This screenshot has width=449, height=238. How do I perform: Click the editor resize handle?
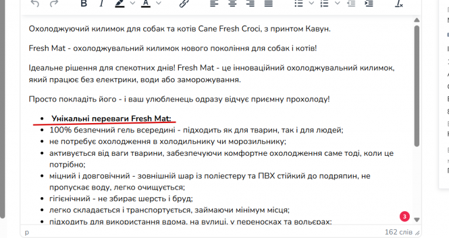point(417,233)
